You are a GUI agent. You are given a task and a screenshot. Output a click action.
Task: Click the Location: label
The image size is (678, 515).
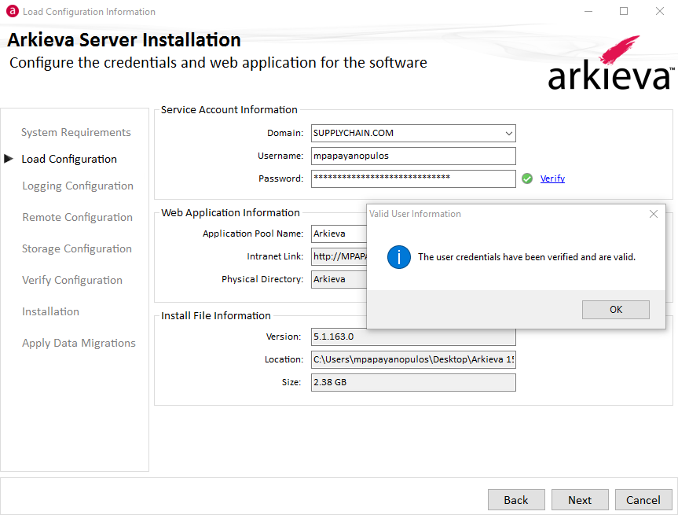pyautogui.click(x=284, y=359)
